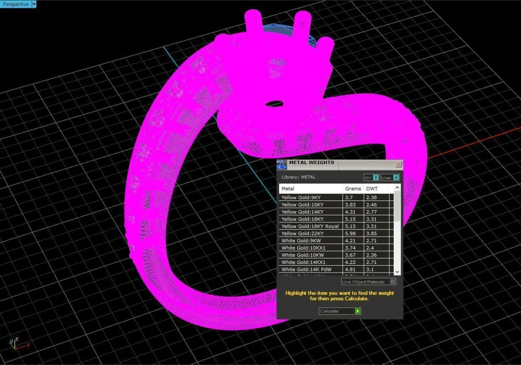Click the Grams column header

353,188
